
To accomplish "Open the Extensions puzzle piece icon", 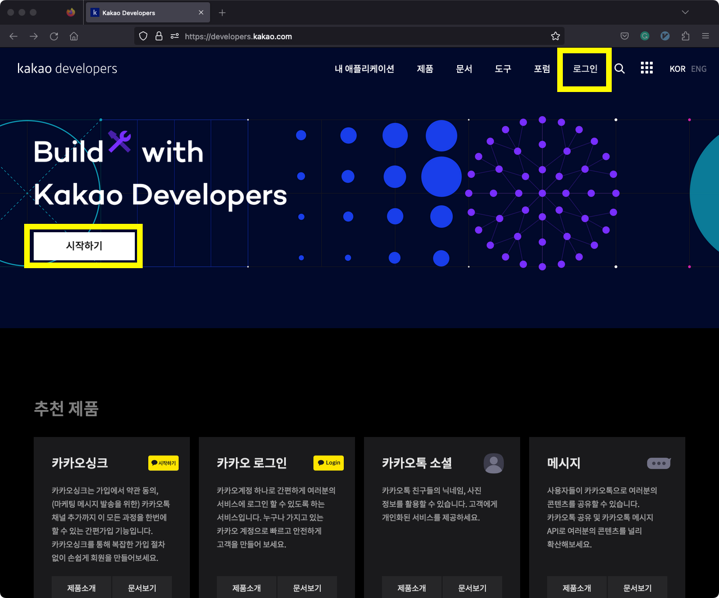I will (685, 36).
